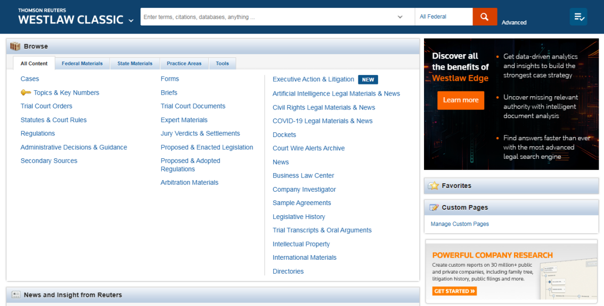Open Executive Action & Litigation
604x306 pixels.
(x=313, y=79)
